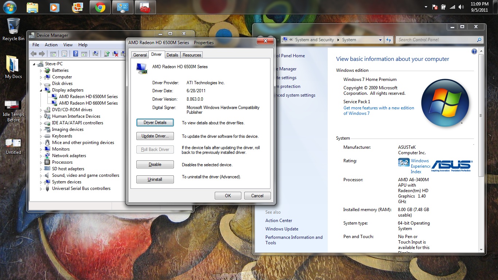Open the Help menu in Device Manager
Screen dimensions: 498x280
click(83, 45)
